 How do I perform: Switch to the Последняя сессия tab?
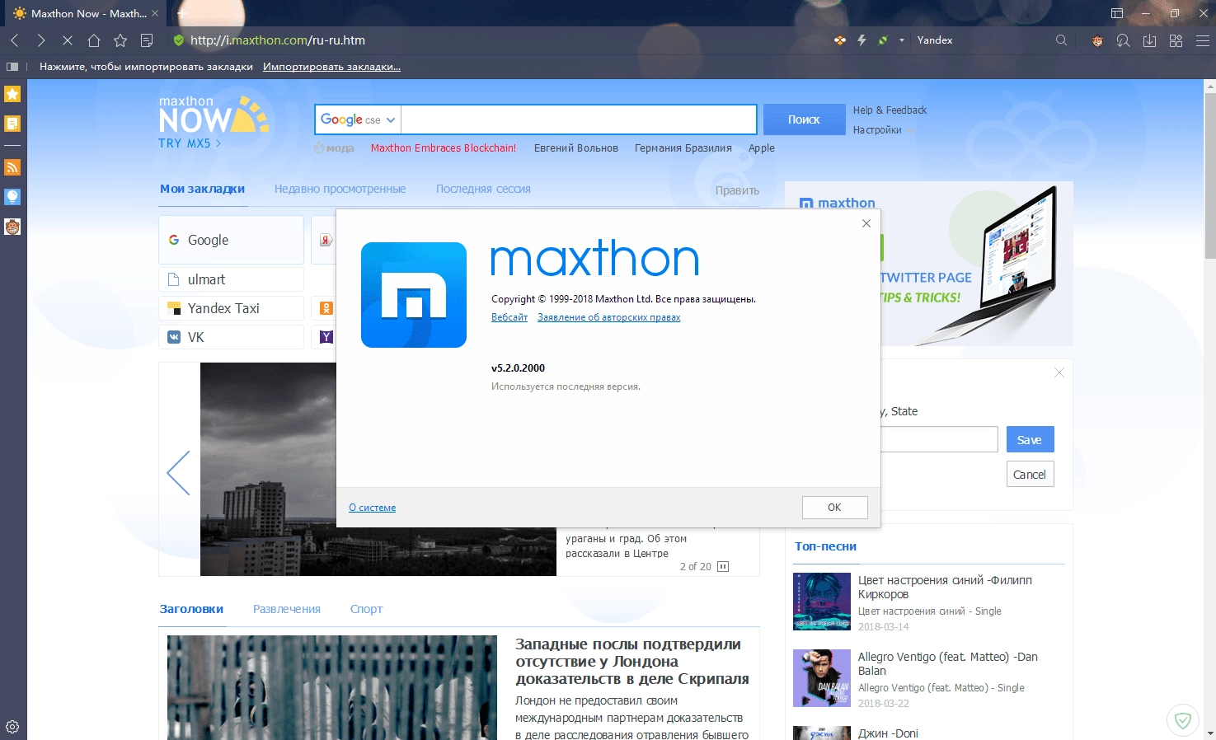coord(483,189)
